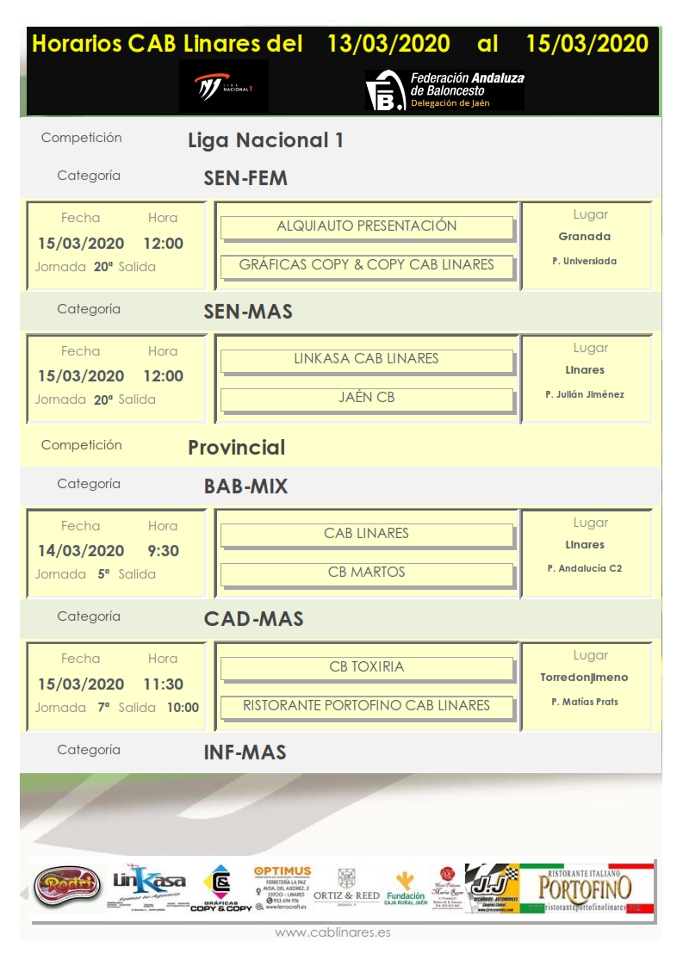Click the Ortiz & Reed logo
This screenshot has height=966, width=683.
click(x=346, y=887)
